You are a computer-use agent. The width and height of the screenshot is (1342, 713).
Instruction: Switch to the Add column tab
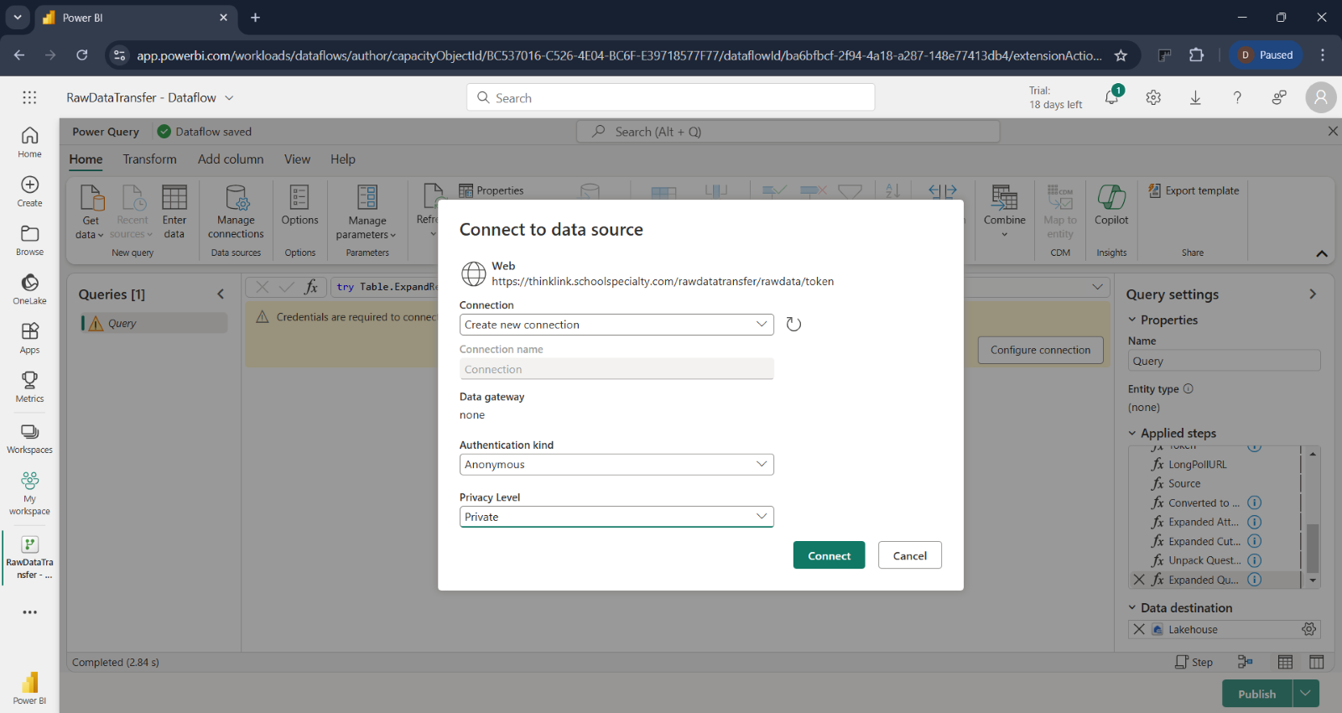point(231,159)
